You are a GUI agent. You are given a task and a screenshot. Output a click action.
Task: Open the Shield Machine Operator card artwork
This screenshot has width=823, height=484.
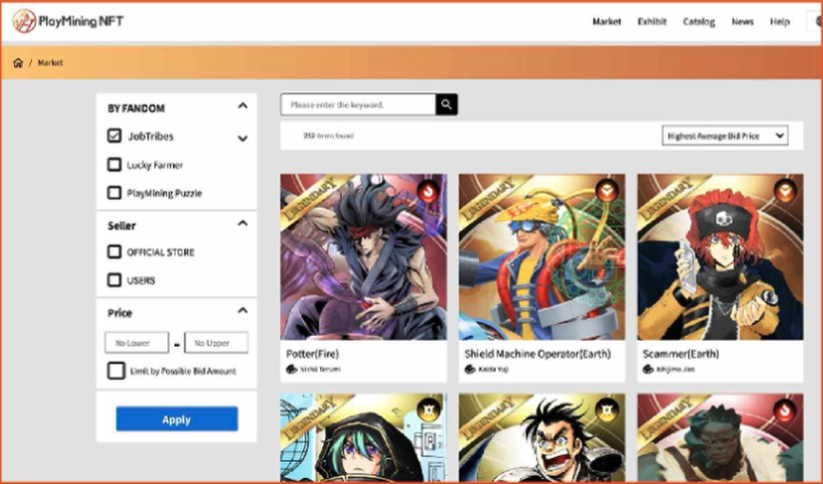(x=541, y=257)
